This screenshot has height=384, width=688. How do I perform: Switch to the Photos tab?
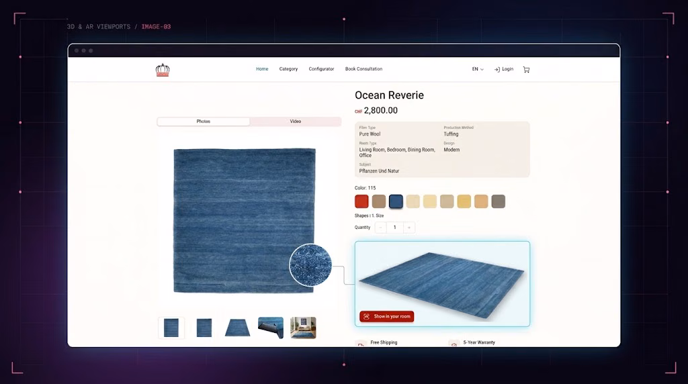click(203, 122)
